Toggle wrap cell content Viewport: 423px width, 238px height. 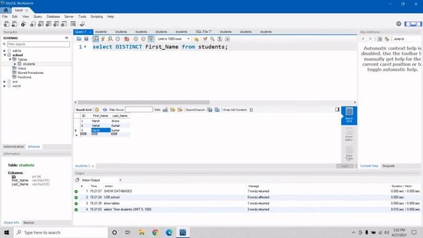pos(251,110)
